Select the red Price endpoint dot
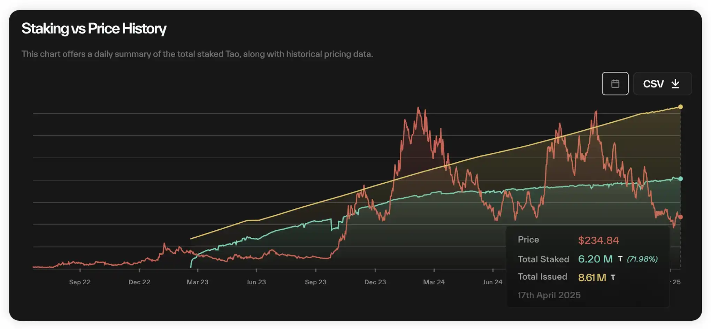Viewport: 711px width, 329px height. coord(680,217)
